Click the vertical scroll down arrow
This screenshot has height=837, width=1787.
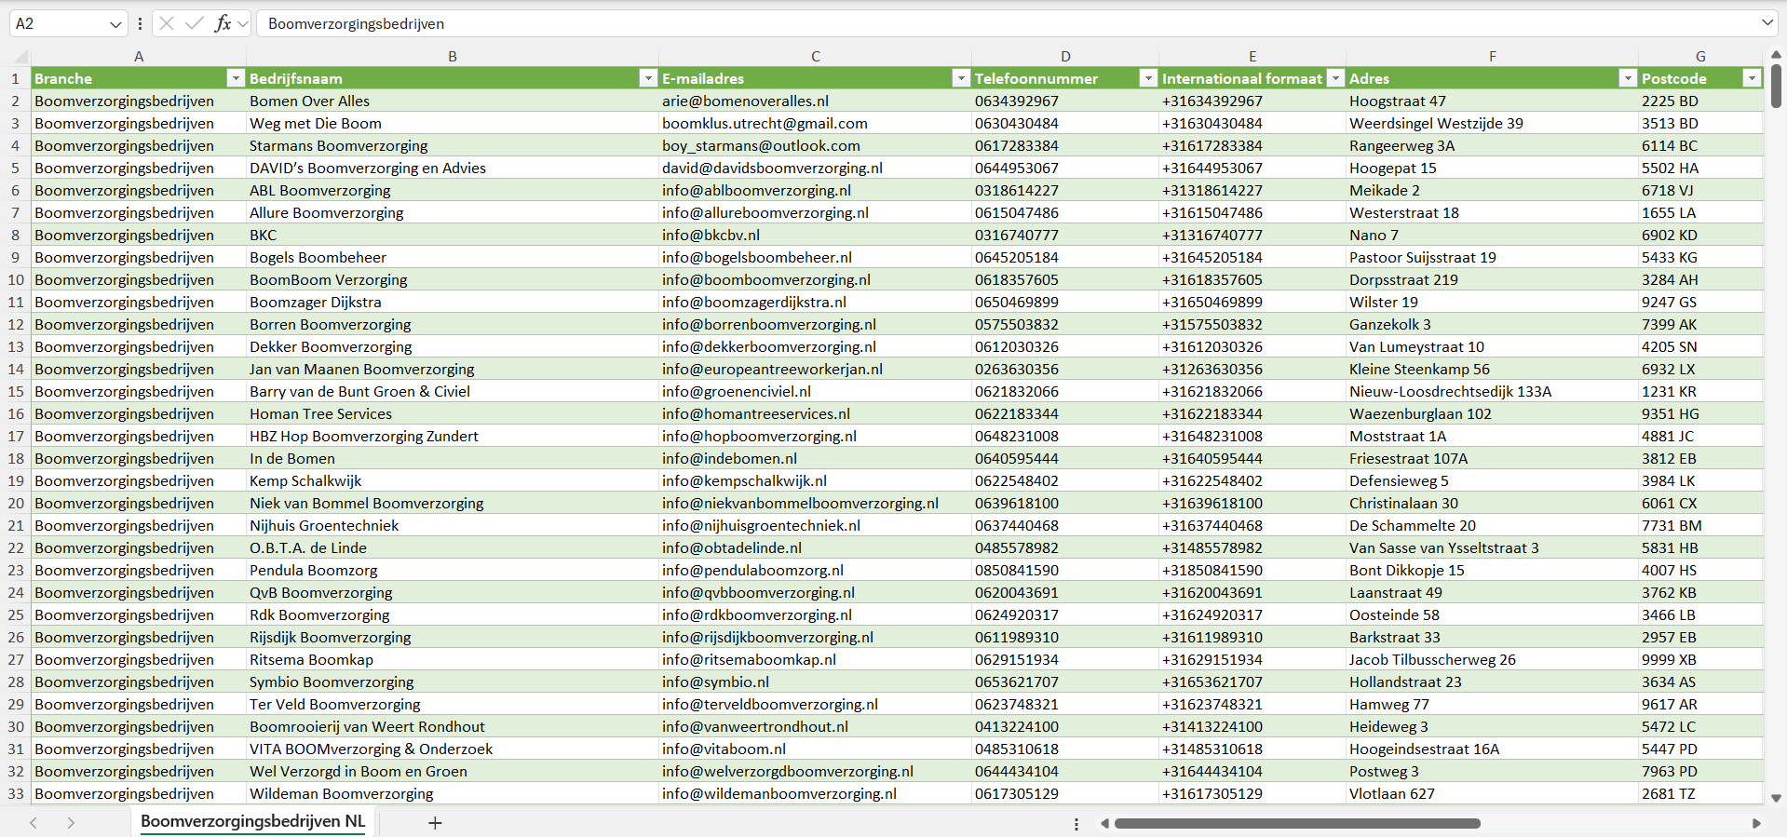[x=1776, y=798]
